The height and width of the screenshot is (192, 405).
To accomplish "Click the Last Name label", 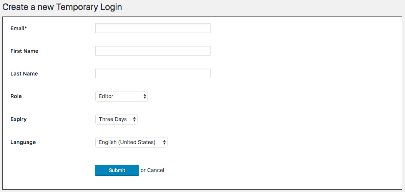I will 24,74.
